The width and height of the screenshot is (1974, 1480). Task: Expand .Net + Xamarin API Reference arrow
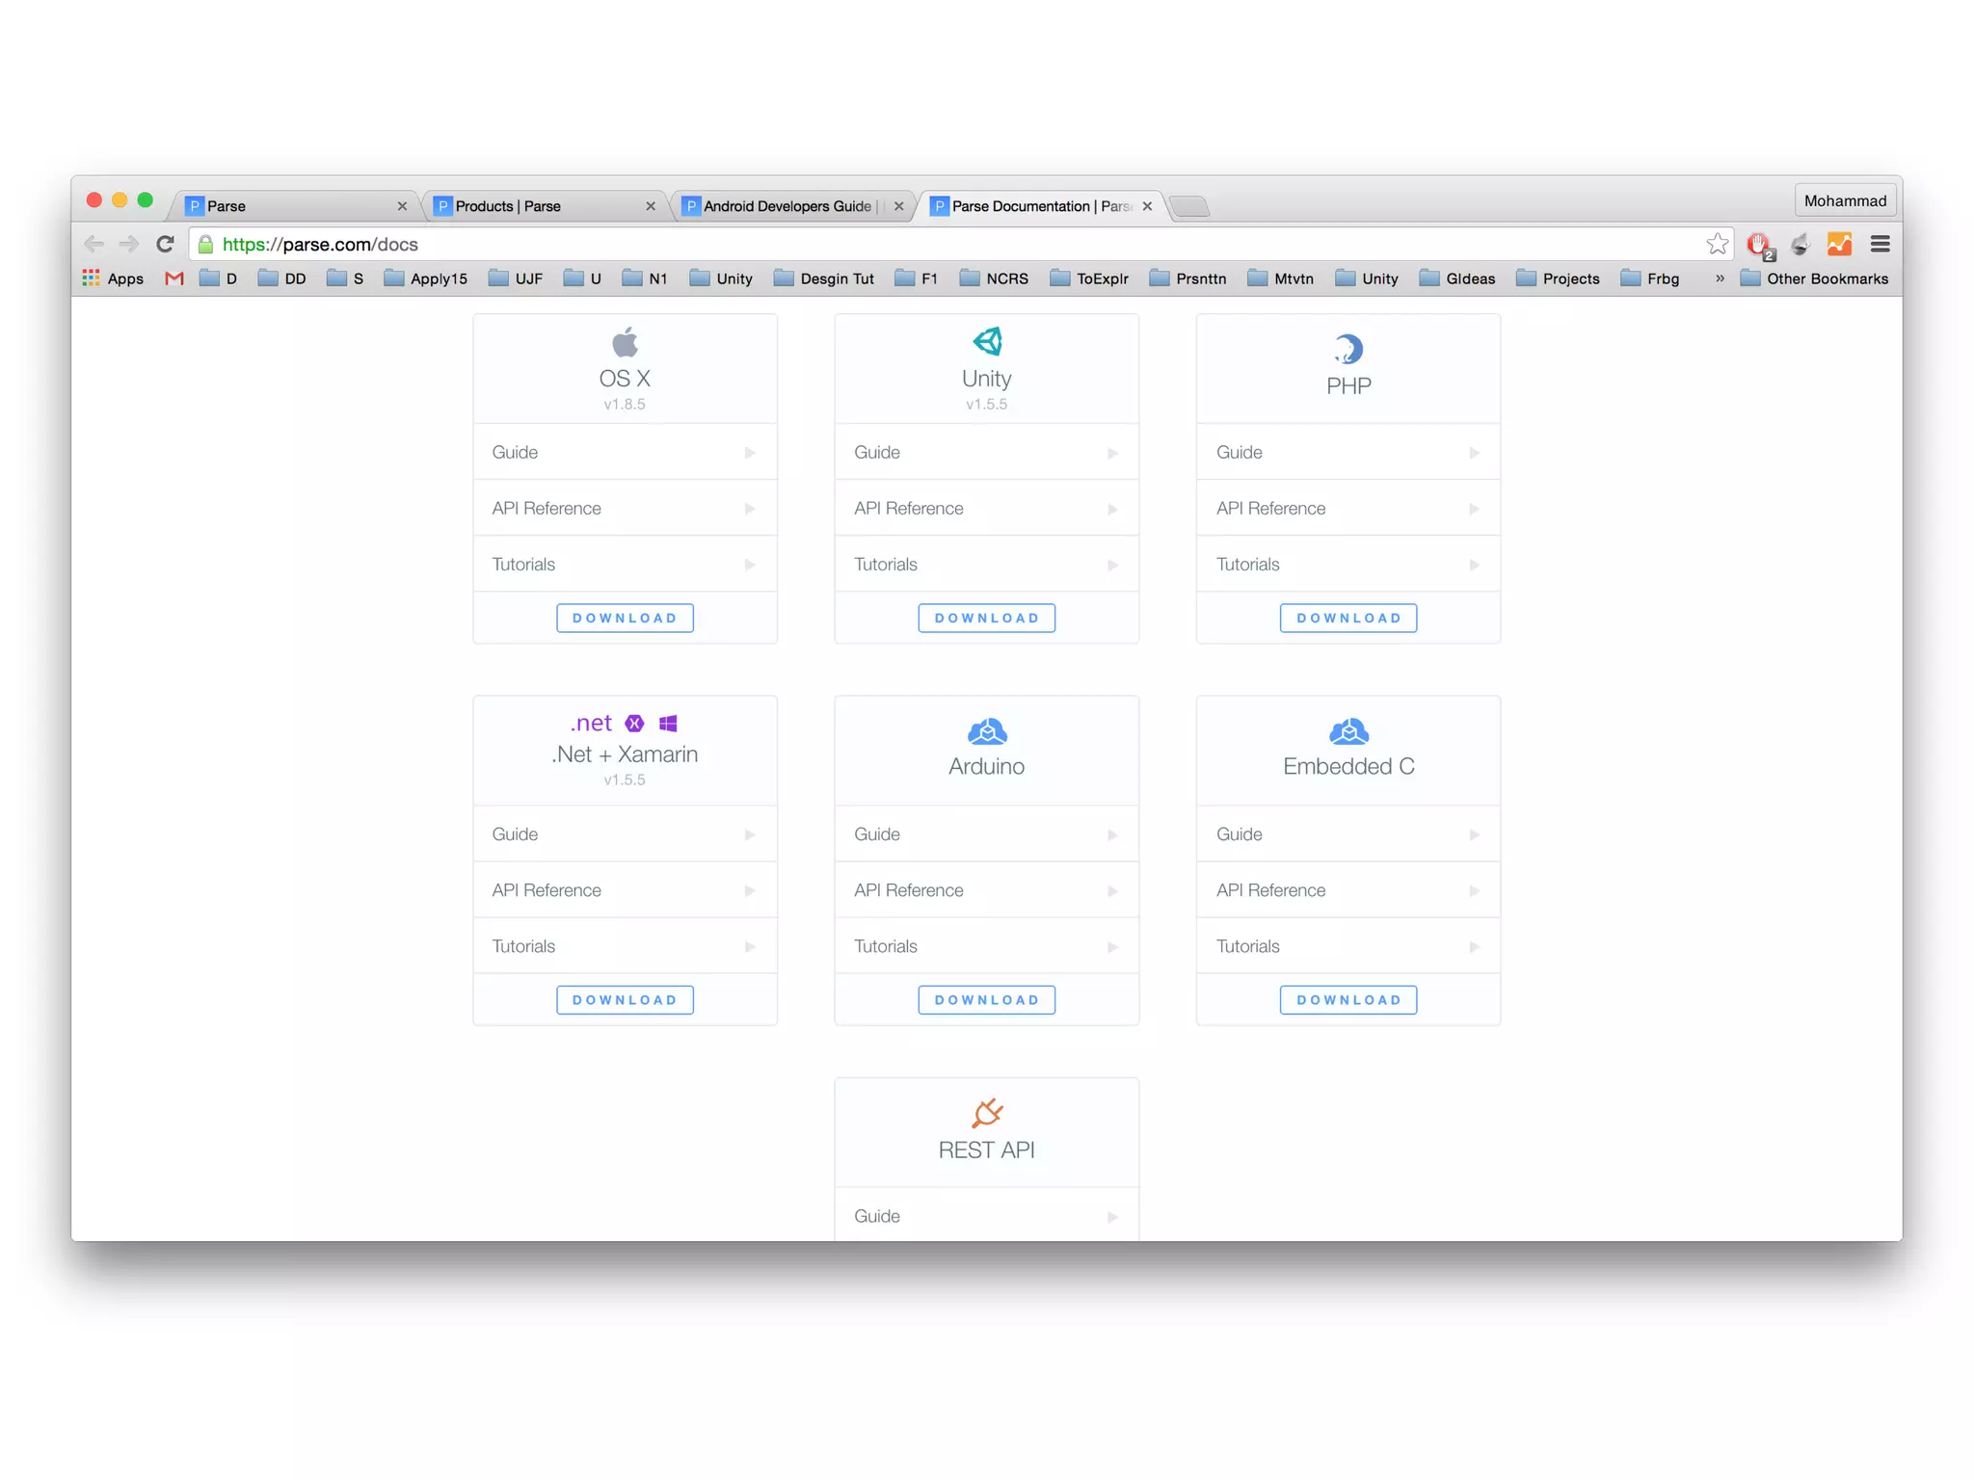tap(749, 891)
